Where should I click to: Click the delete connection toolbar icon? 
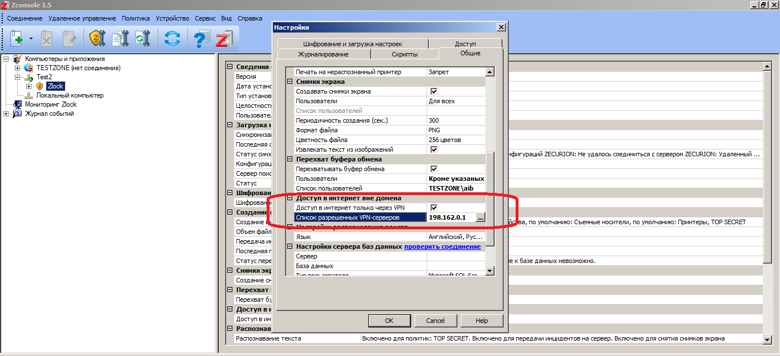point(47,39)
